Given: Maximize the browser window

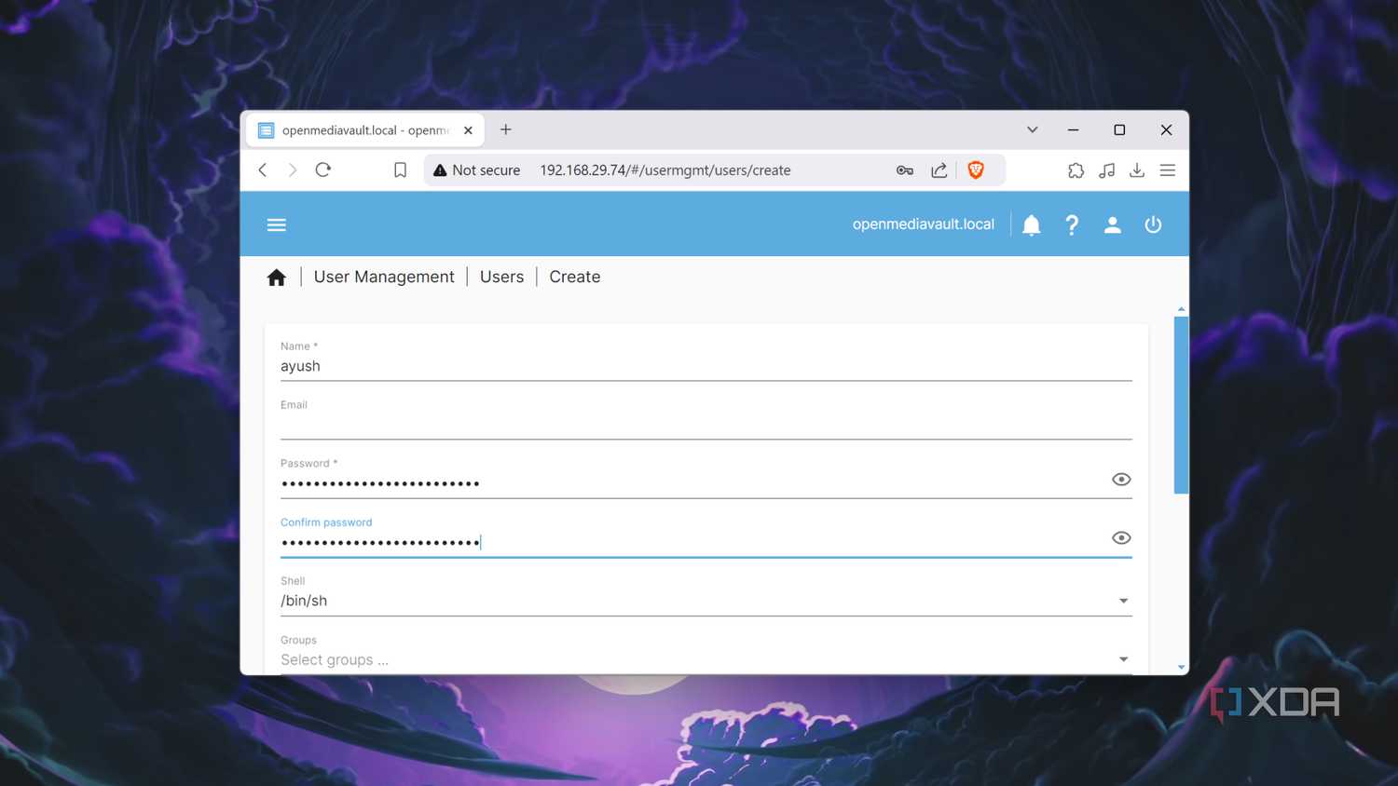Looking at the screenshot, I should pos(1119,129).
